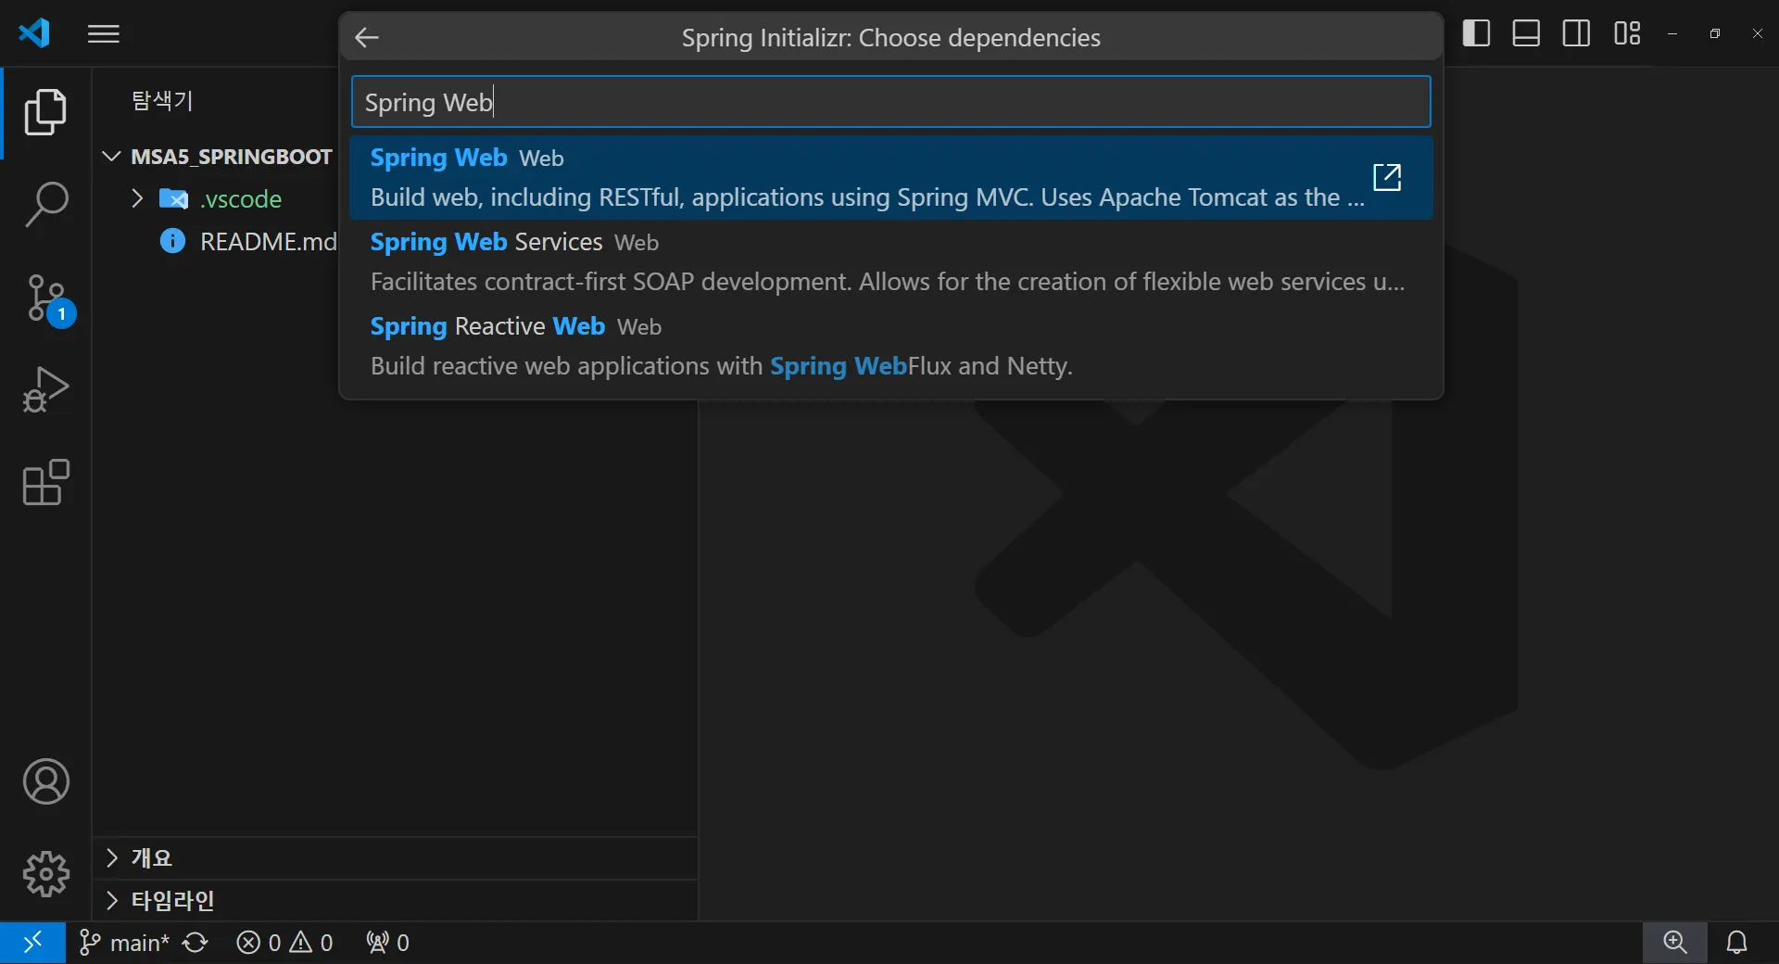
Task: Open the hamburger application menu
Action: pyautogui.click(x=104, y=34)
